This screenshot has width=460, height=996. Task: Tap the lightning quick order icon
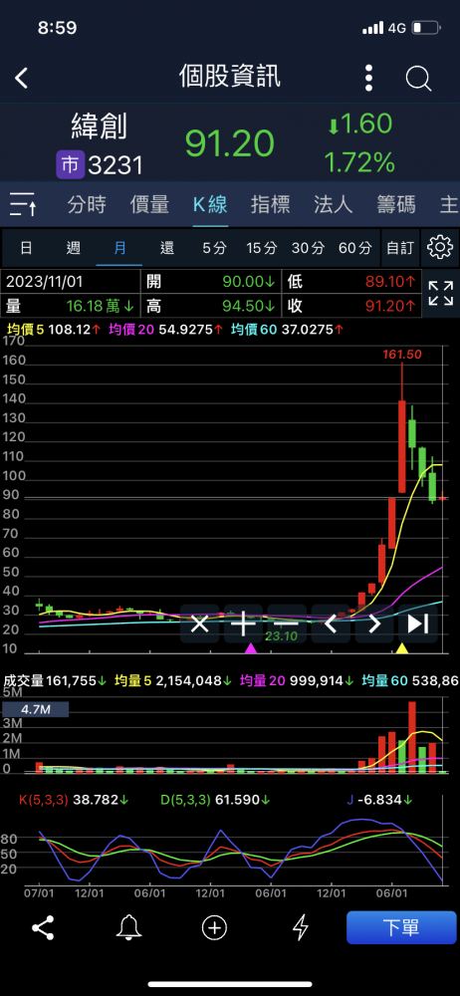pos(300,927)
